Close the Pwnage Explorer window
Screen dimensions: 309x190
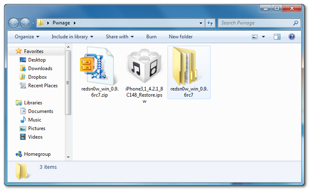(292, 9)
